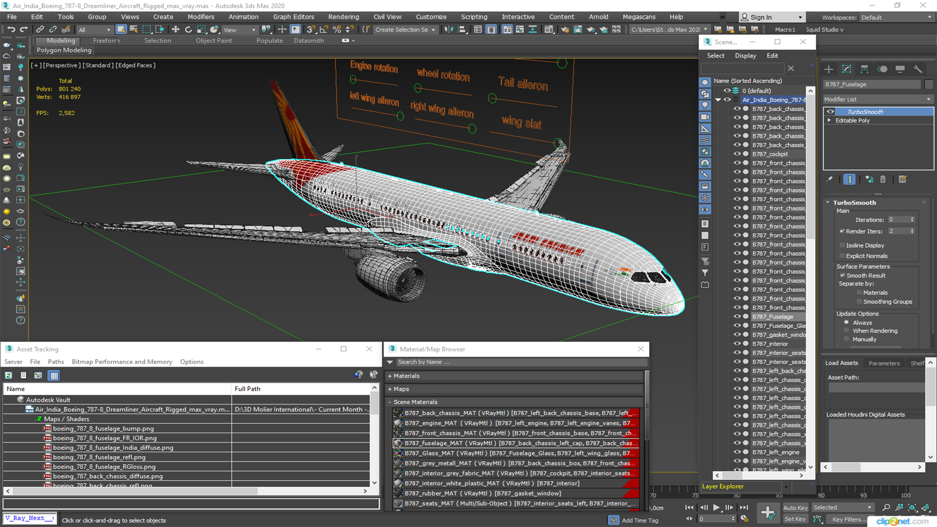Toggle the Angle Snap icon

pos(324,30)
